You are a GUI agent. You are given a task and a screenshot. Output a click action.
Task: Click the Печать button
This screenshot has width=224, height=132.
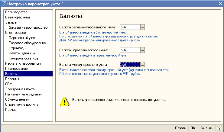(x=180, y=128)
